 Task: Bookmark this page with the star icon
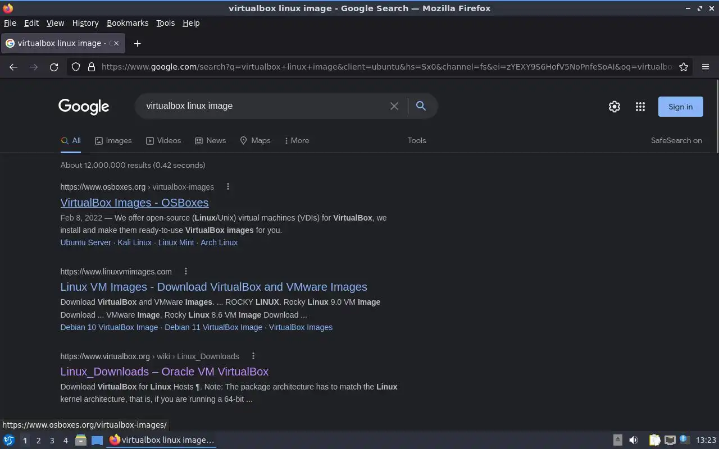[684, 67]
